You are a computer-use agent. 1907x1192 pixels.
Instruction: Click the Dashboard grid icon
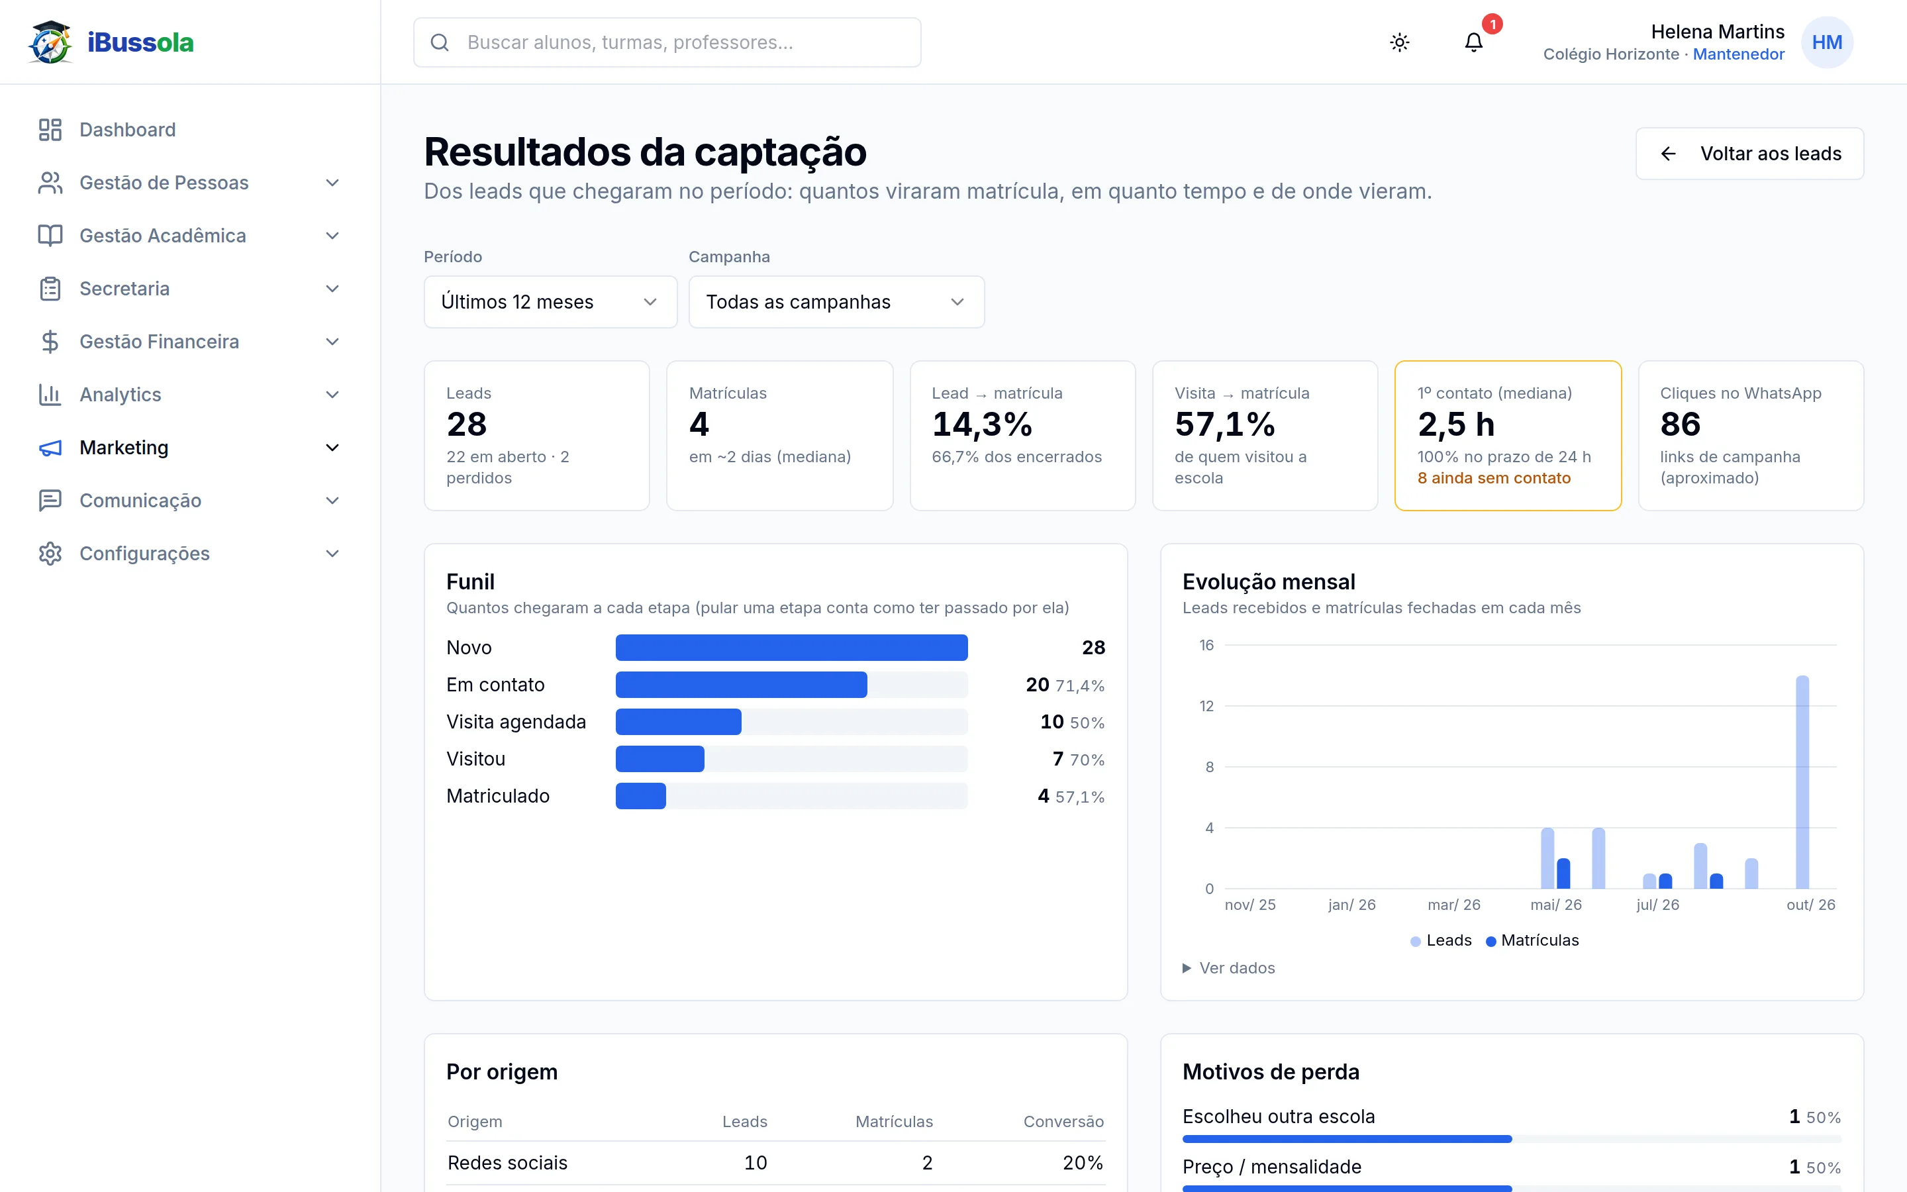(50, 129)
